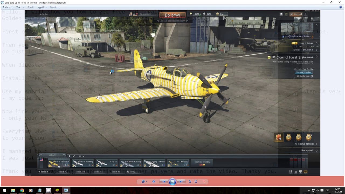Rotate the photo counterclockwise
This screenshot has height=194, width=345.
190,182
